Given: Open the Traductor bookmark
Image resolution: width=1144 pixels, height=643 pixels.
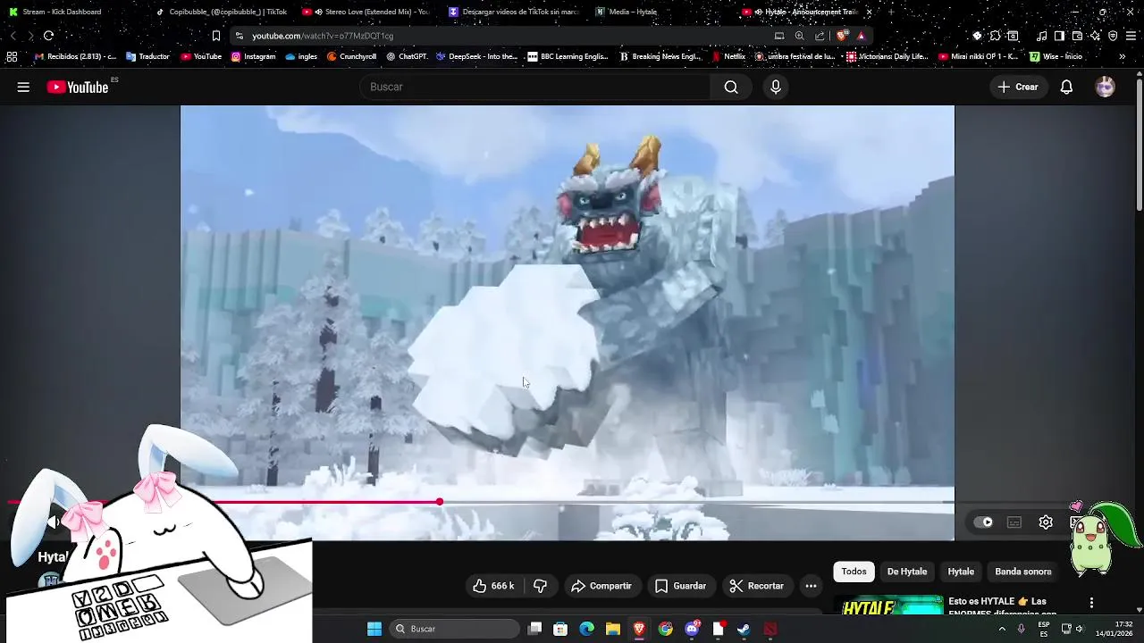Looking at the screenshot, I should tap(147, 56).
